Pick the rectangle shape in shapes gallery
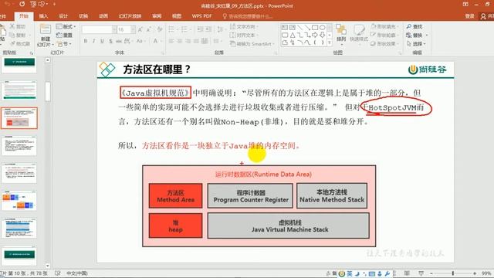 pos(314,28)
